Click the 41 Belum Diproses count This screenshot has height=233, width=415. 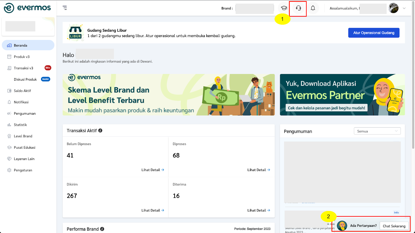coord(70,155)
